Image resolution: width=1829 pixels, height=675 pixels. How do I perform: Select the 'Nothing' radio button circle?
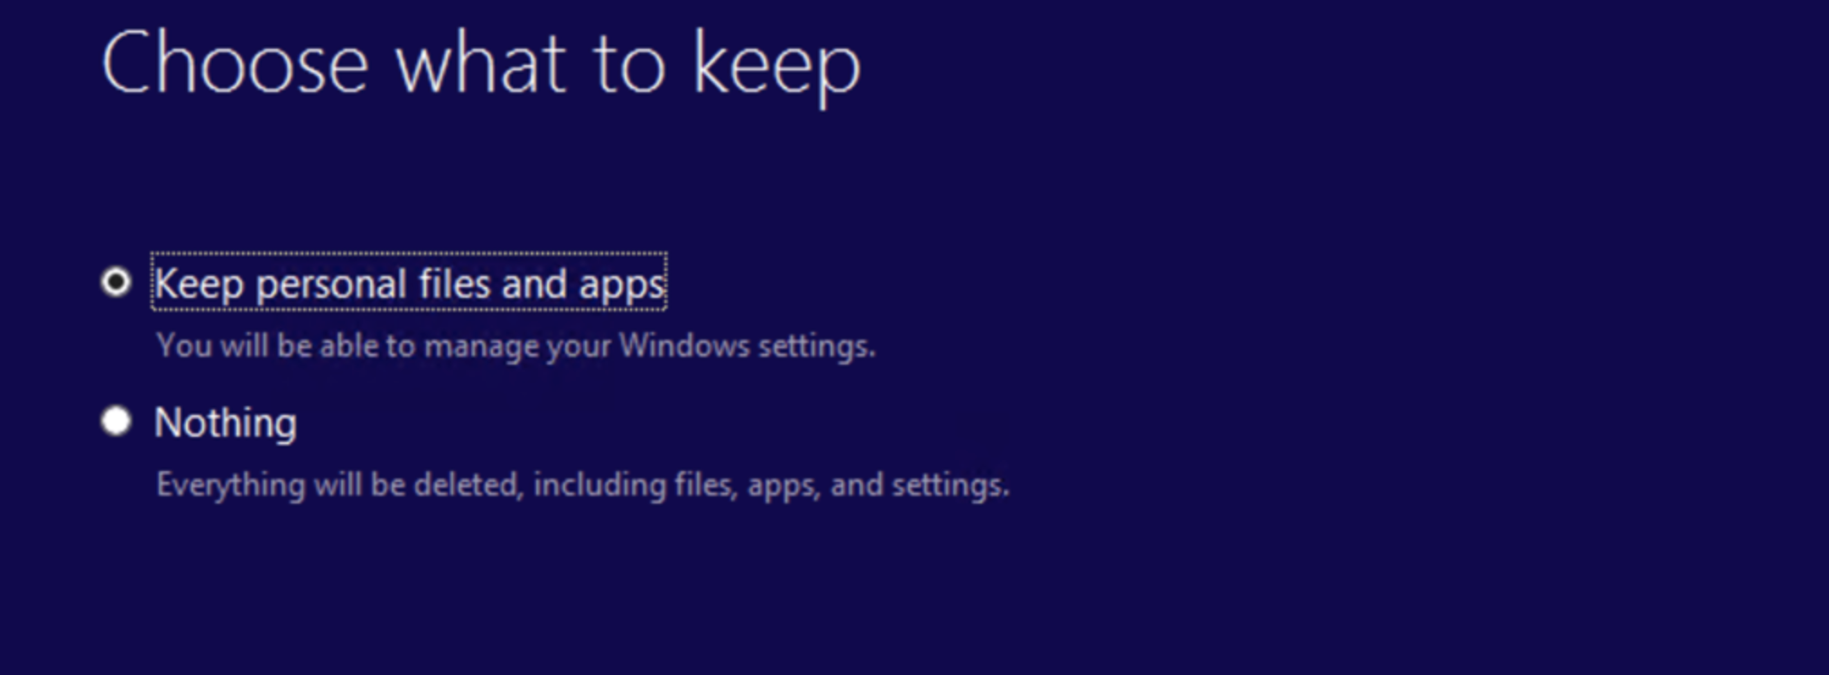point(116,421)
